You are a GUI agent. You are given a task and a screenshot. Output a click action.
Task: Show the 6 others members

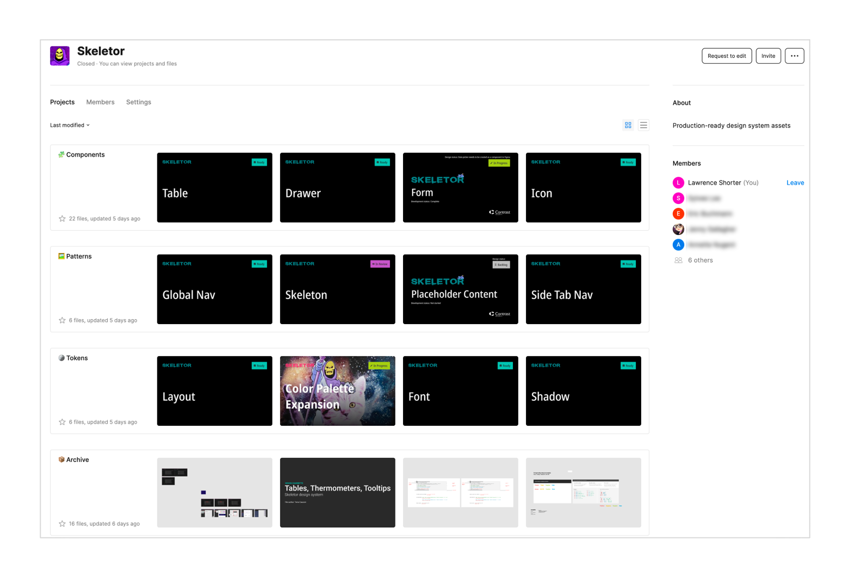(700, 261)
